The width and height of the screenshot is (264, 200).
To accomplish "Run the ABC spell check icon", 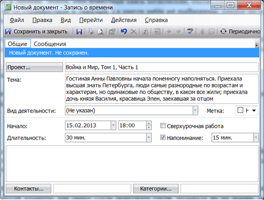I will click(x=190, y=31).
